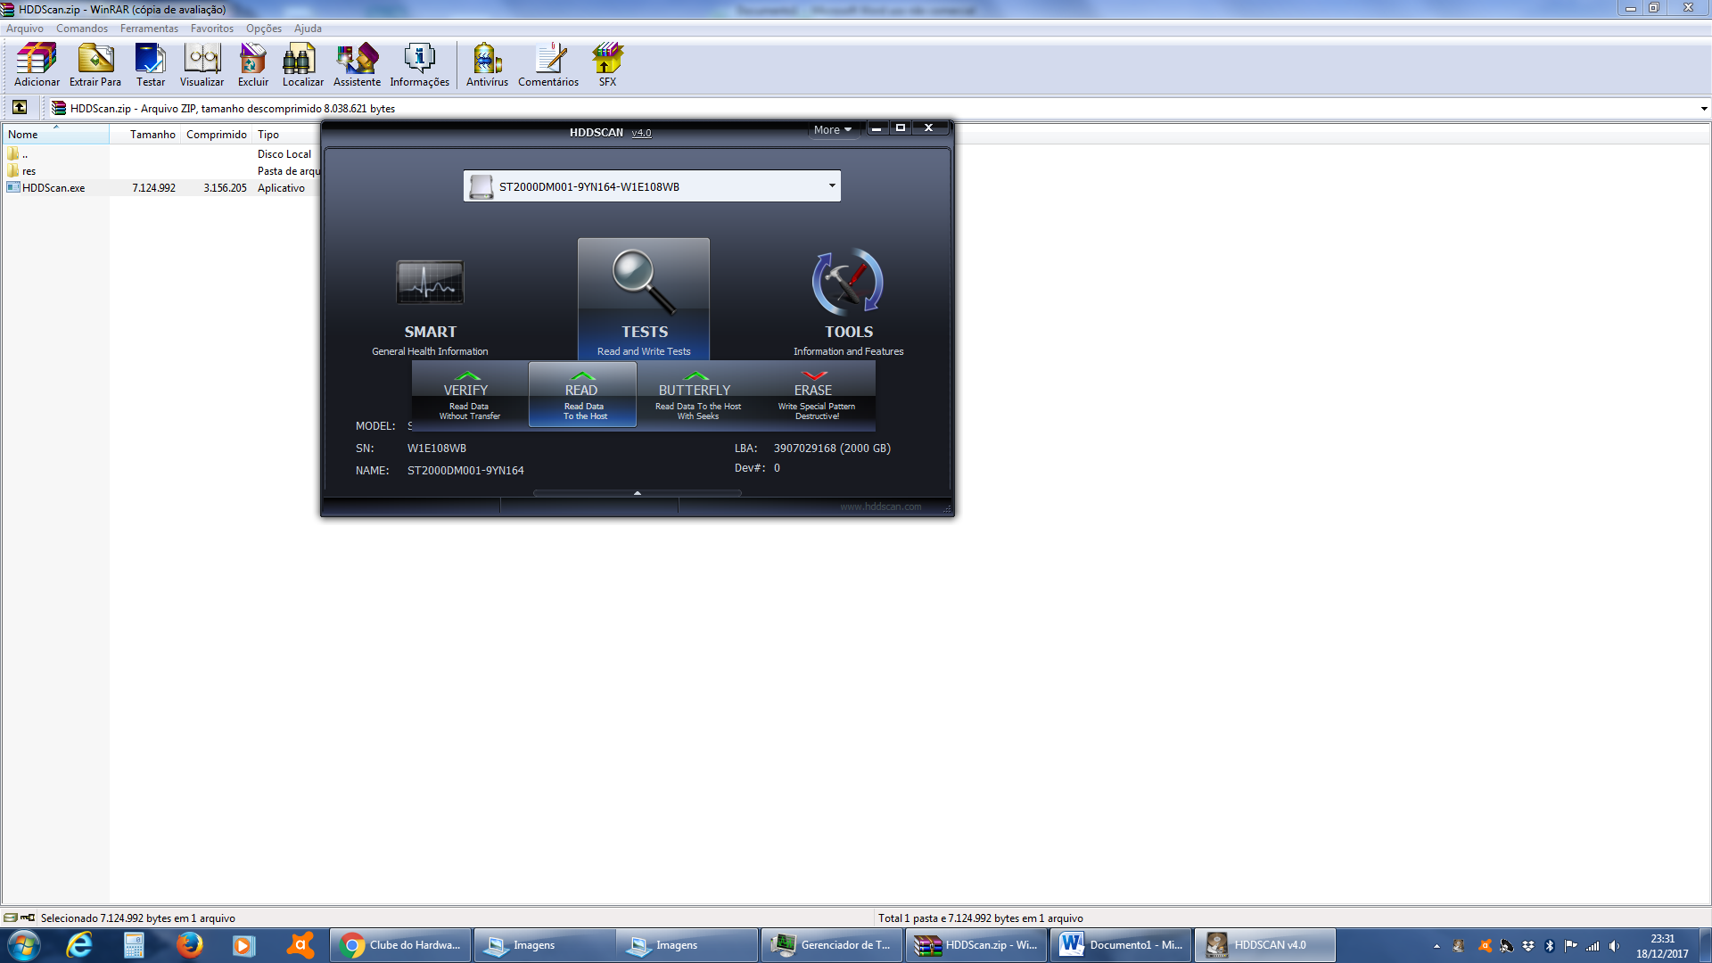The width and height of the screenshot is (1712, 963).
Task: Open the Windows Start button
Action: [x=23, y=945]
